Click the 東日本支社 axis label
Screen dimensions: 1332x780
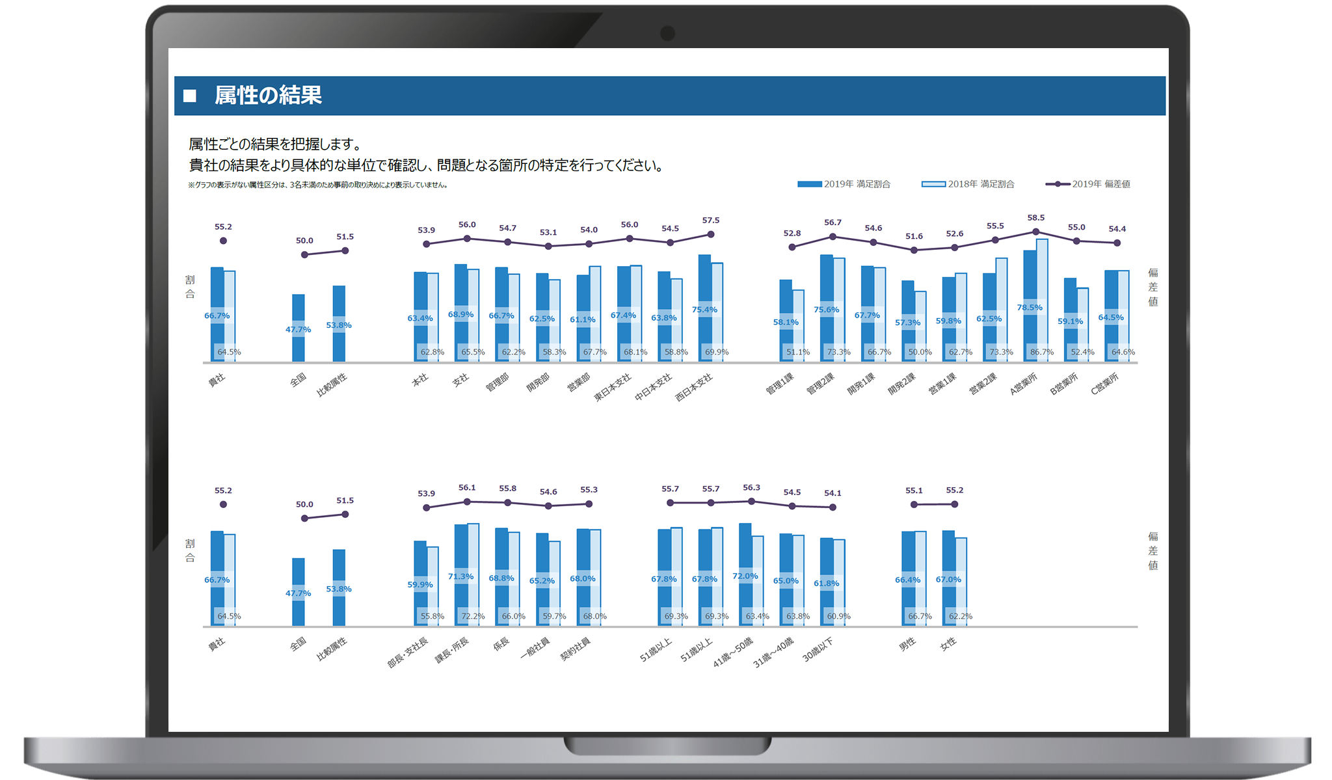click(613, 386)
